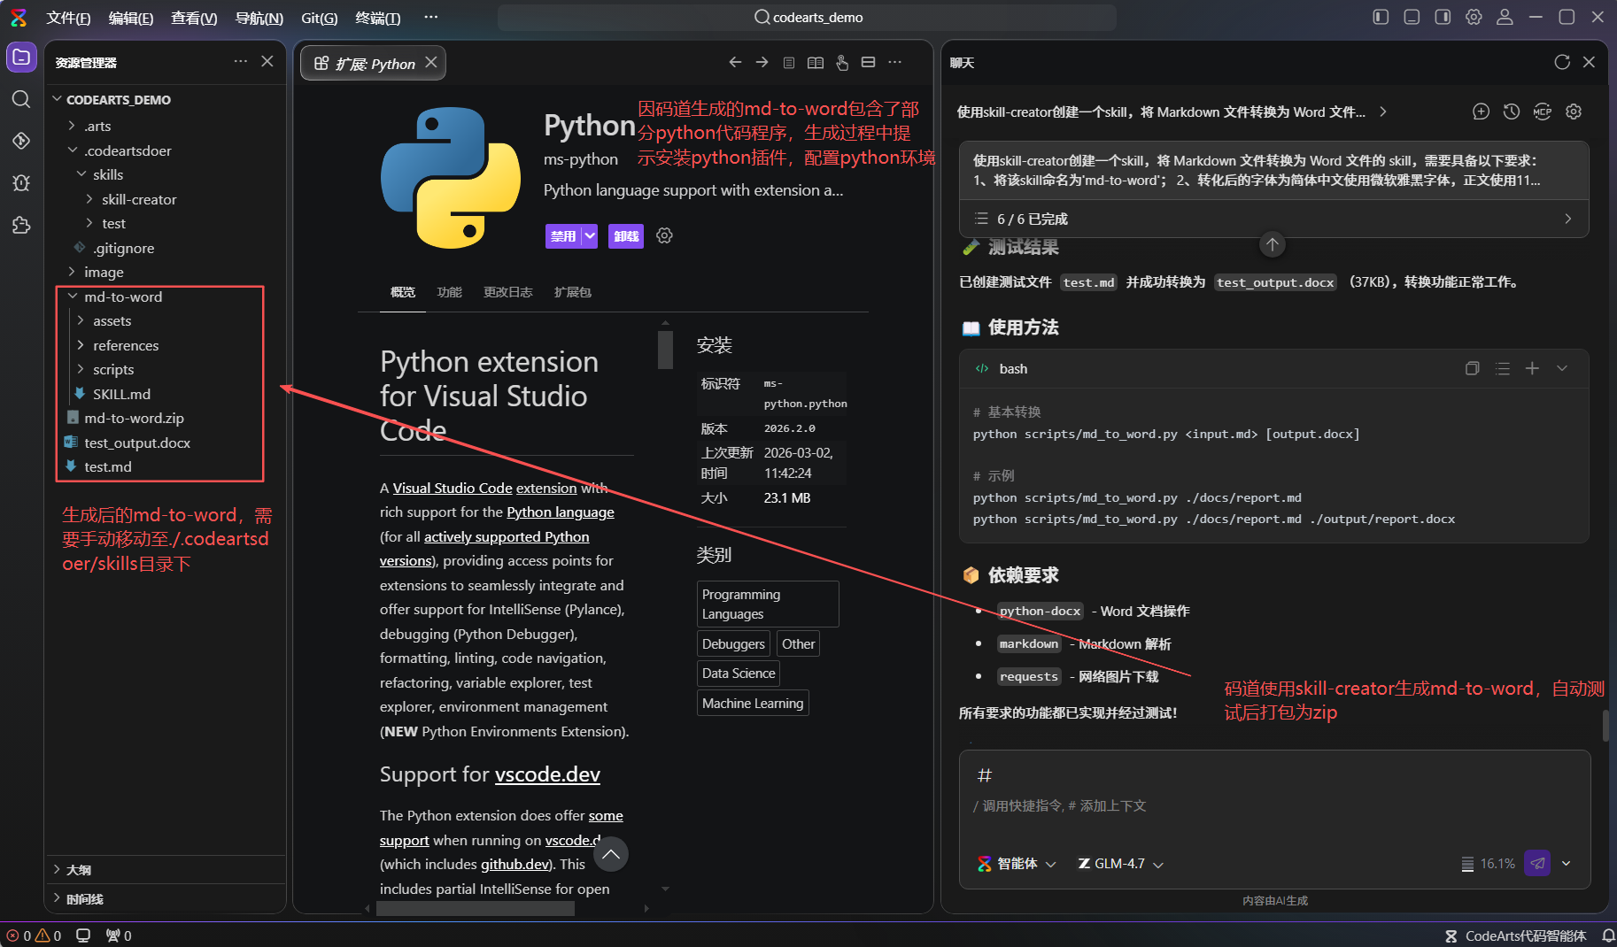Open the 文件(F) menu
Image resolution: width=1617 pixels, height=947 pixels.
(68, 18)
